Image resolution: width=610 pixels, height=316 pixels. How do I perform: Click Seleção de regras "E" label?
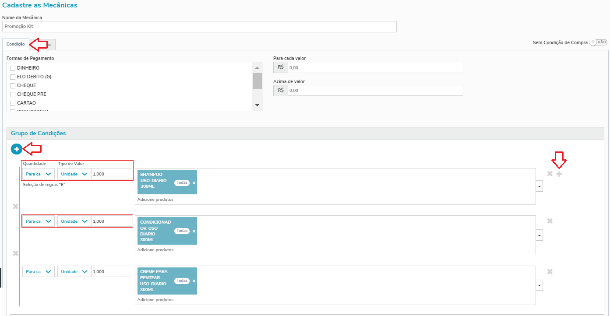pos(45,185)
